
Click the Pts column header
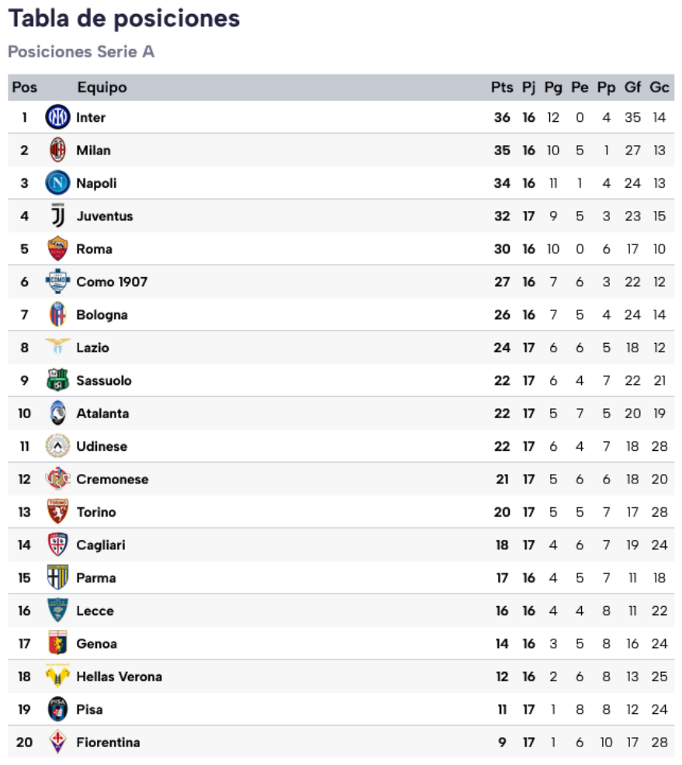pos(502,88)
